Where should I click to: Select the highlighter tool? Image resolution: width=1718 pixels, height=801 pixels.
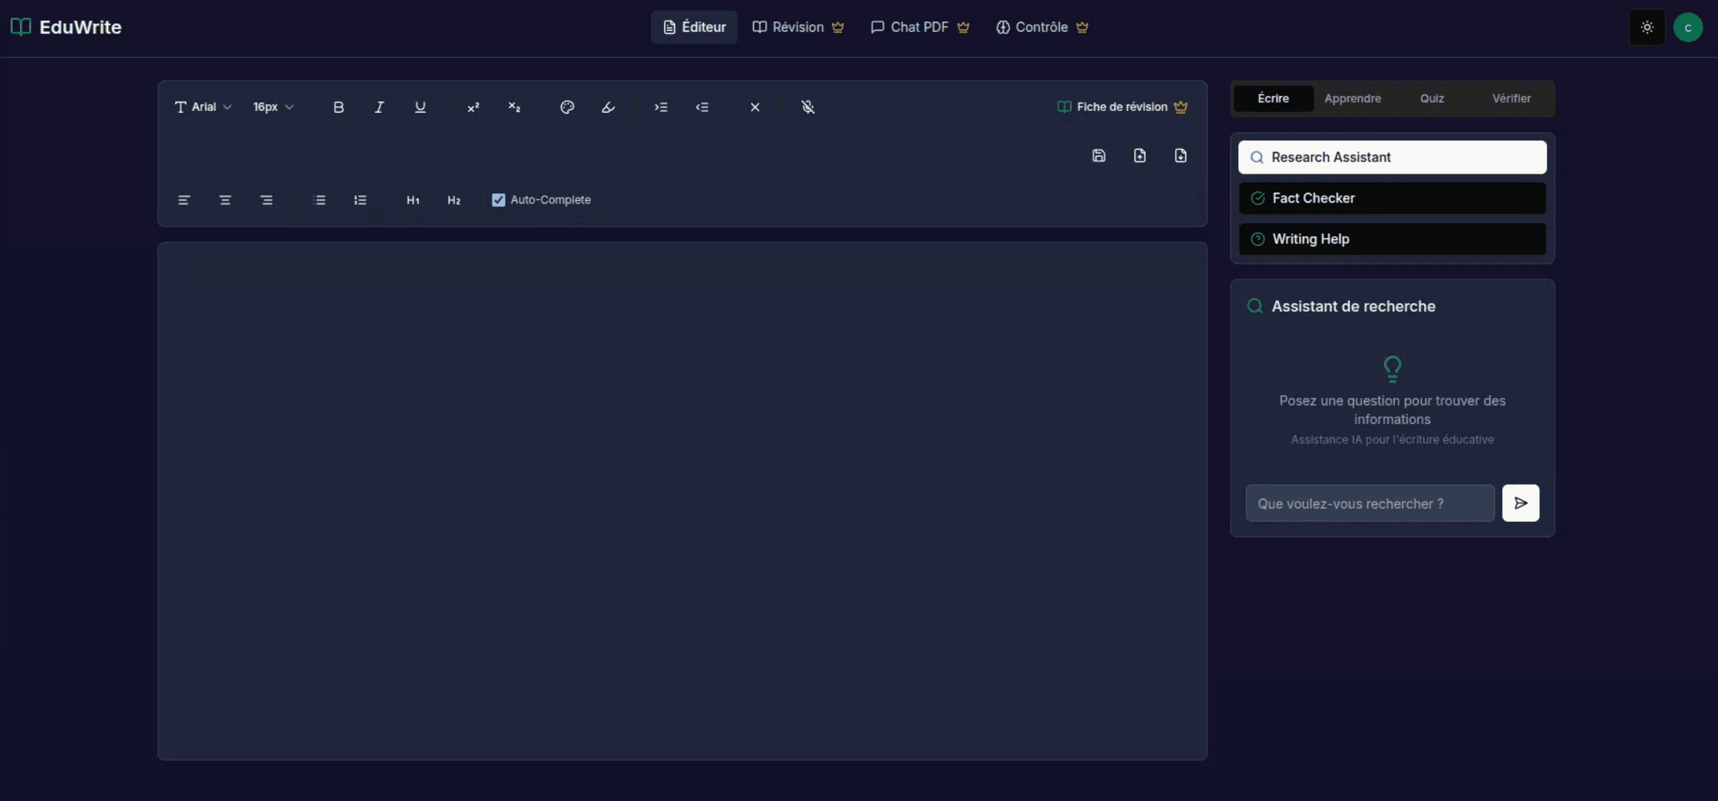pos(608,107)
